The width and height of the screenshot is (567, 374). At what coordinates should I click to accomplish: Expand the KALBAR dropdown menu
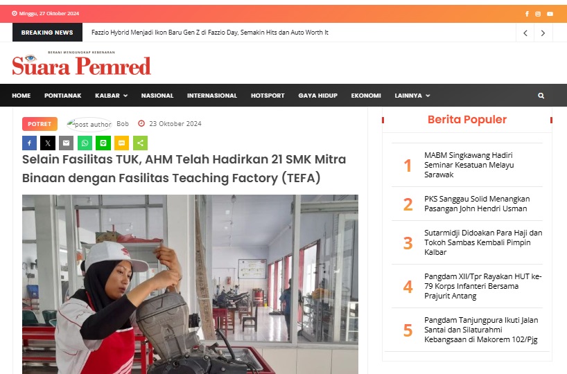point(112,96)
